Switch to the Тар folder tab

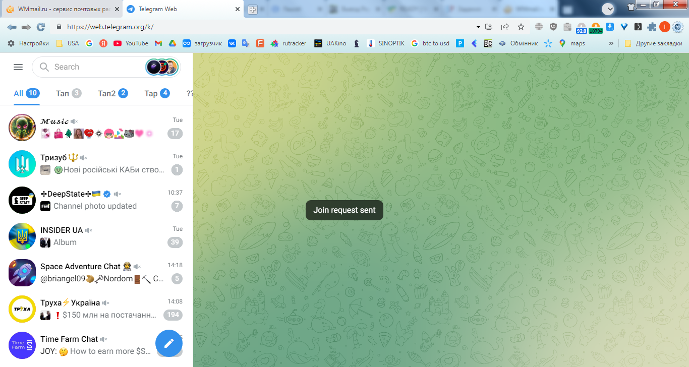pos(157,93)
